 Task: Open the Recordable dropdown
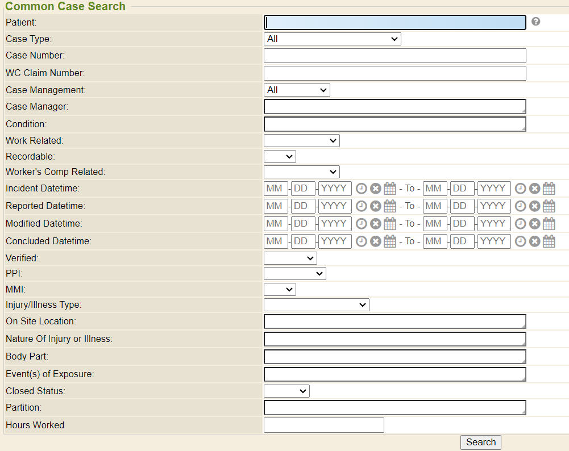coord(280,156)
